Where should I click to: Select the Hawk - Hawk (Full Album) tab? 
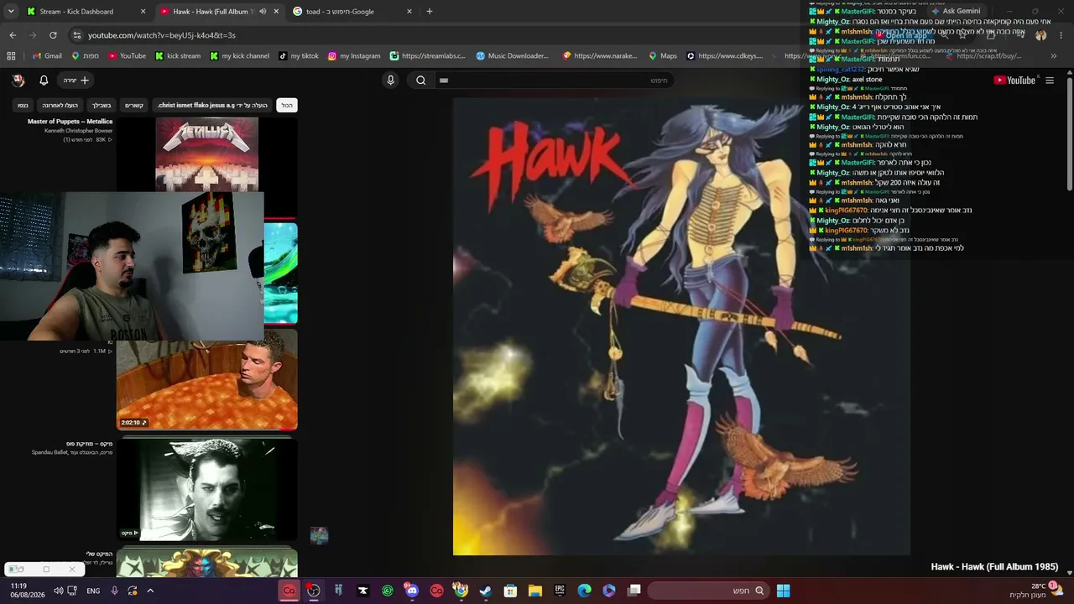point(219,12)
